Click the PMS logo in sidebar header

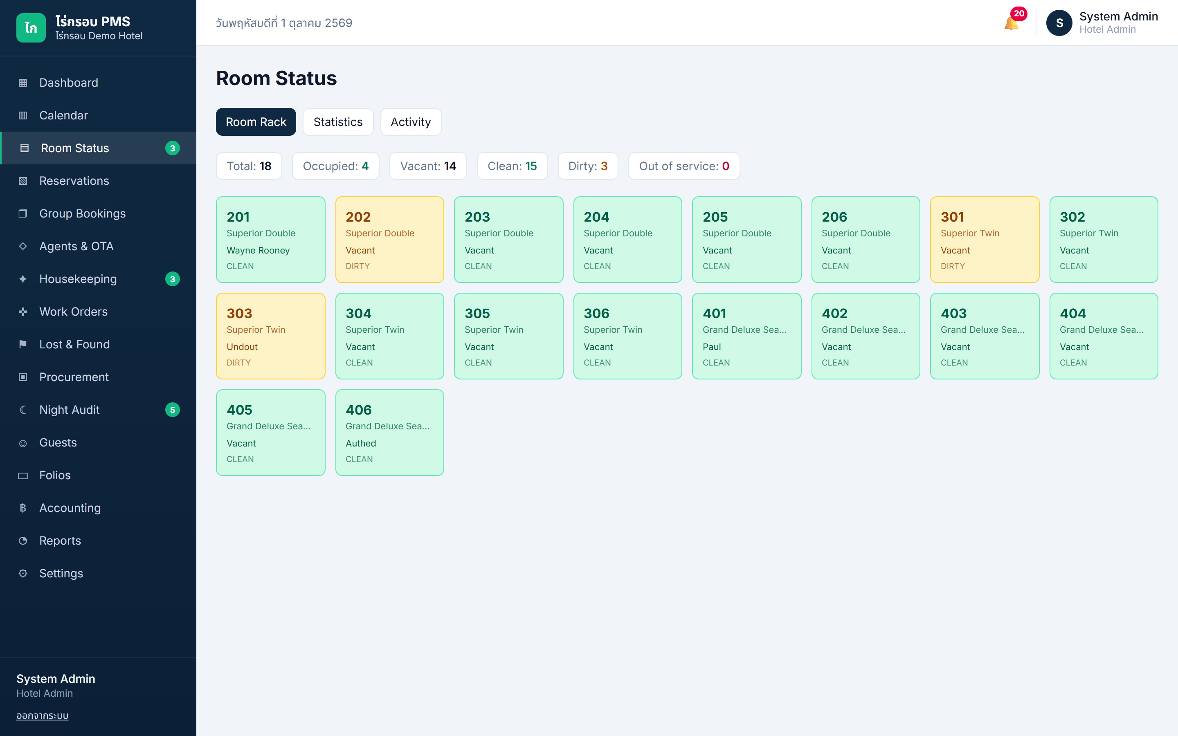pos(31,28)
